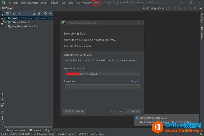The width and height of the screenshot is (204, 136).
Task: Click Add Configuration button
Action: click(154, 8)
